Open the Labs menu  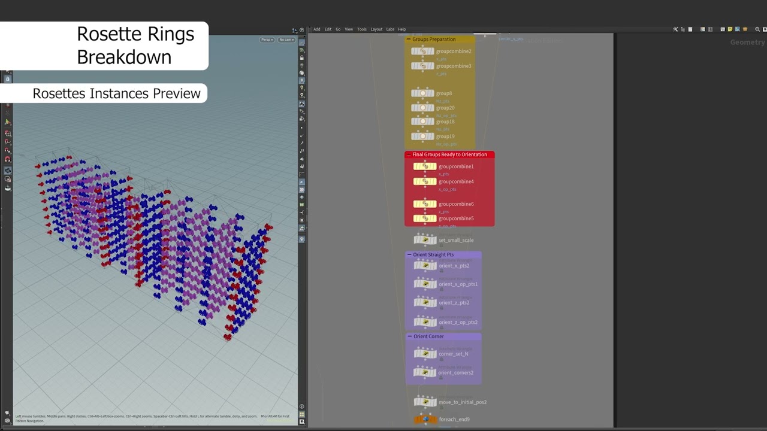tap(390, 29)
